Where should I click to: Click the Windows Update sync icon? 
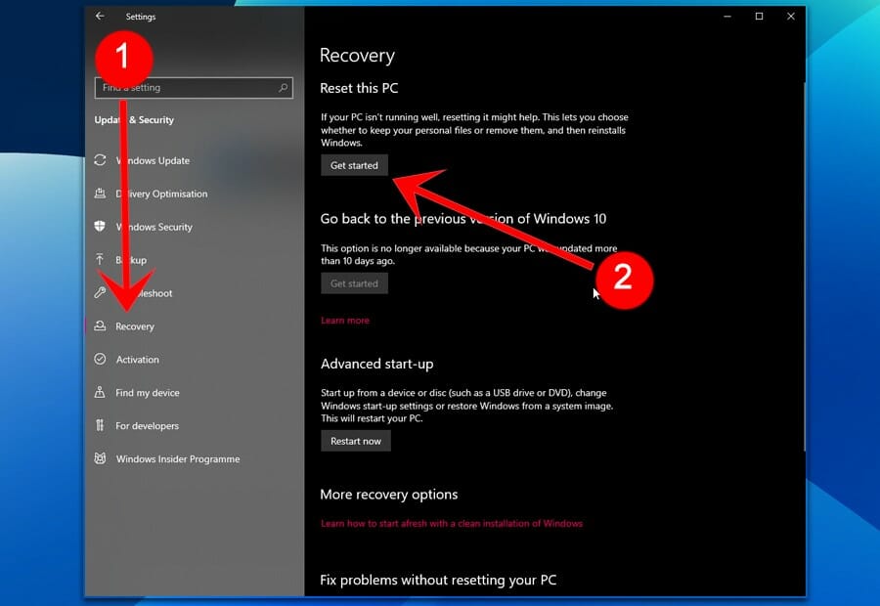click(x=100, y=160)
